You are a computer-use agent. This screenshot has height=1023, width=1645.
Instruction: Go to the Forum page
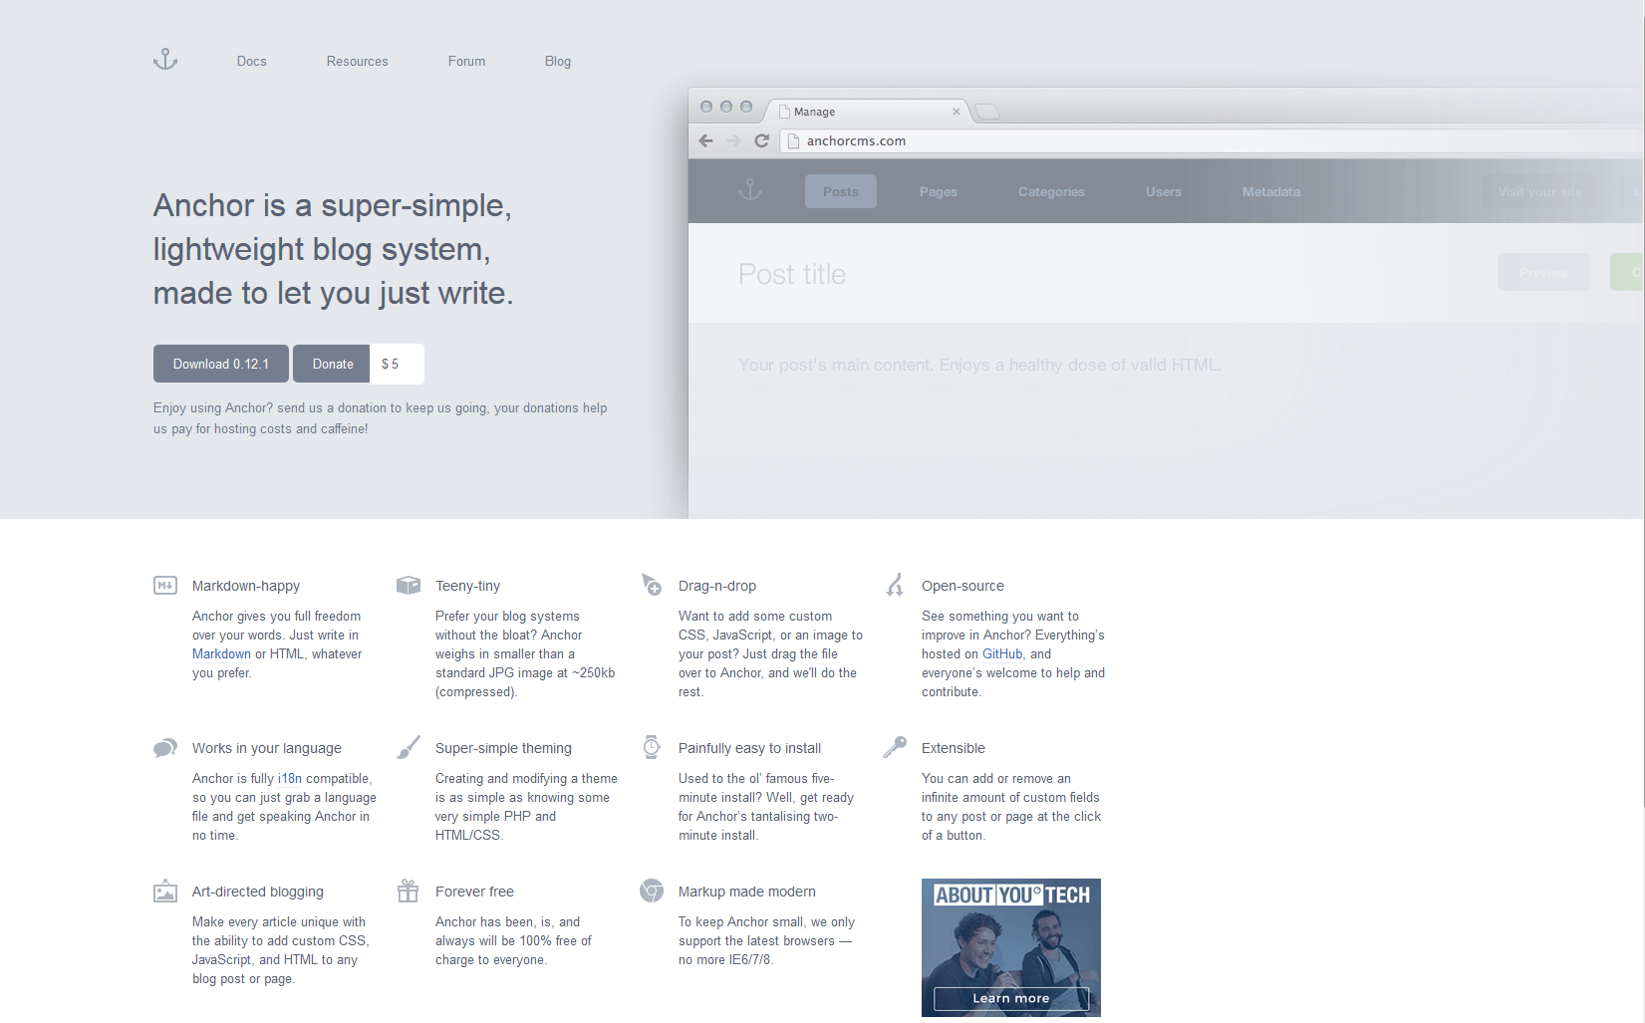466,62
